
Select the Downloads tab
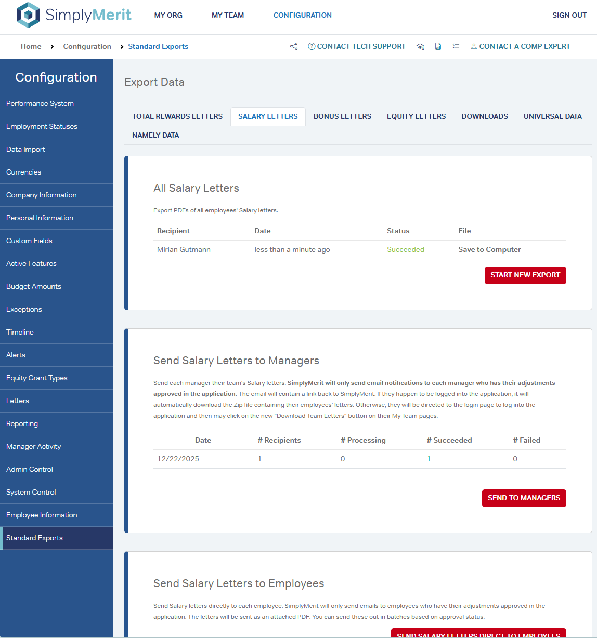[485, 116]
